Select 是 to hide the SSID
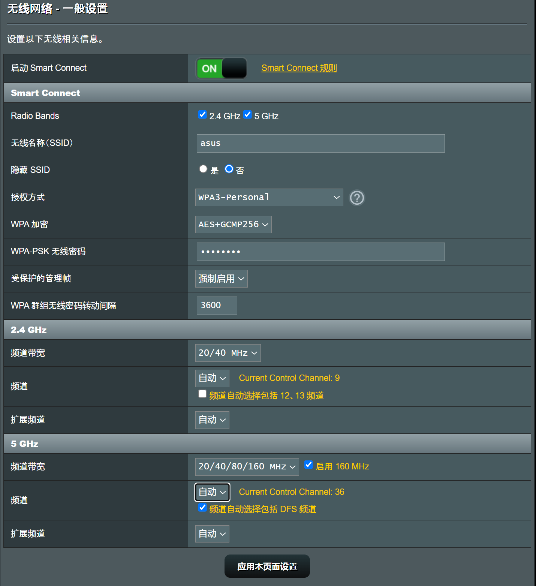Viewport: 536px width, 586px height. 203,169
